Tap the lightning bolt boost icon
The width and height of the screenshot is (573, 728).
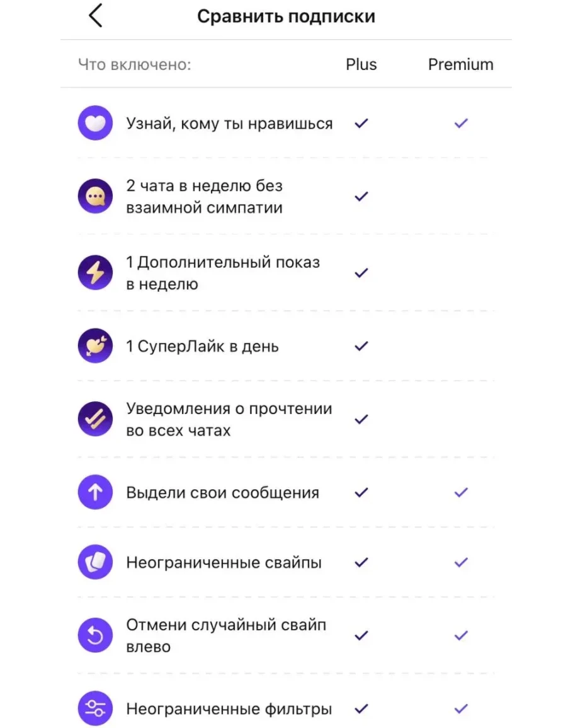[x=95, y=273]
